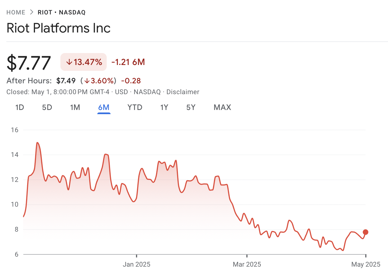
Task: Click the HOME breadcrumb link
Action: click(16, 12)
